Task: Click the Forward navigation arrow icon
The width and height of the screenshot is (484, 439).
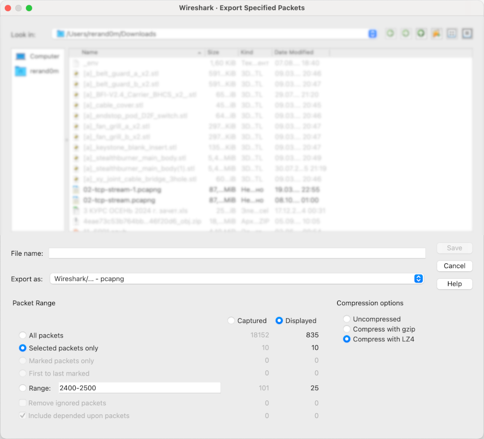Action: 405,33
